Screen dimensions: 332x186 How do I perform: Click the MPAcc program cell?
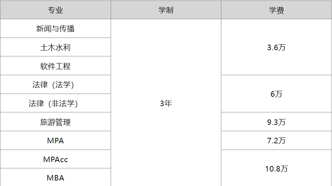[x=55, y=159]
